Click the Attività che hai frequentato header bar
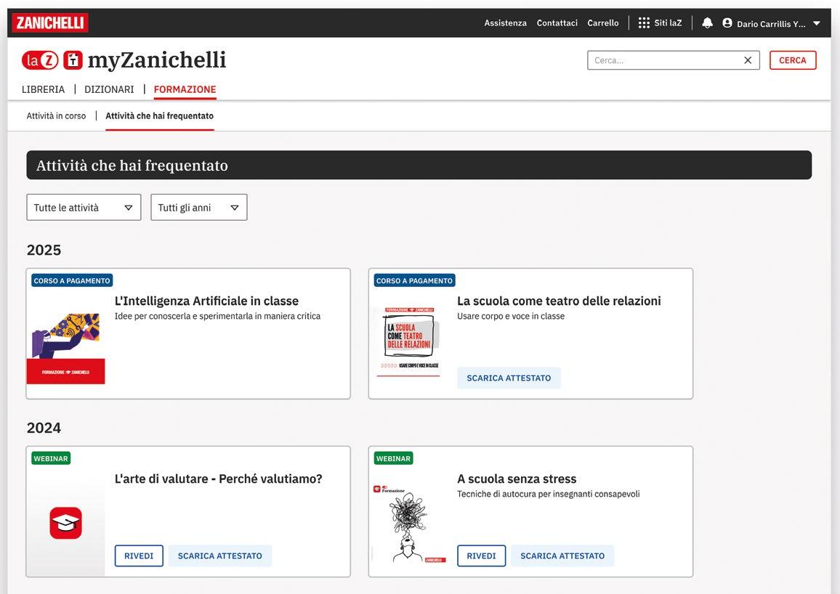The width and height of the screenshot is (840, 594). click(419, 165)
